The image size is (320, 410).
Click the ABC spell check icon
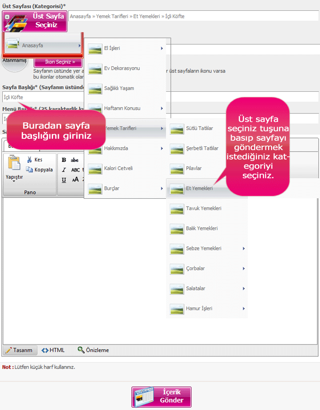tap(75, 170)
